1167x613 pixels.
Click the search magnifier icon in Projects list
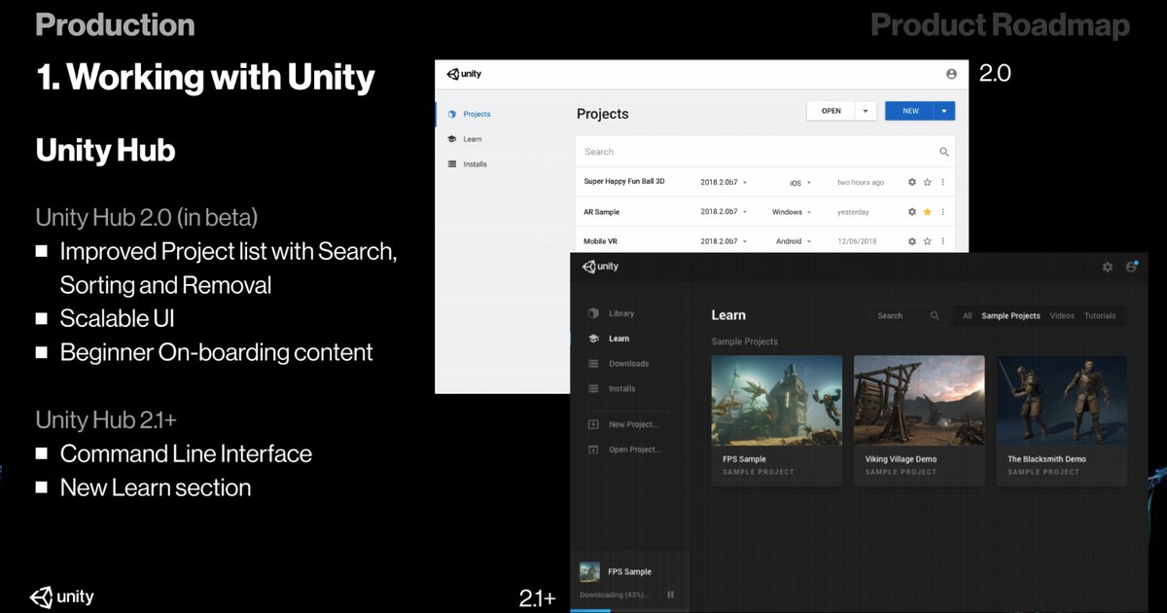click(x=943, y=152)
